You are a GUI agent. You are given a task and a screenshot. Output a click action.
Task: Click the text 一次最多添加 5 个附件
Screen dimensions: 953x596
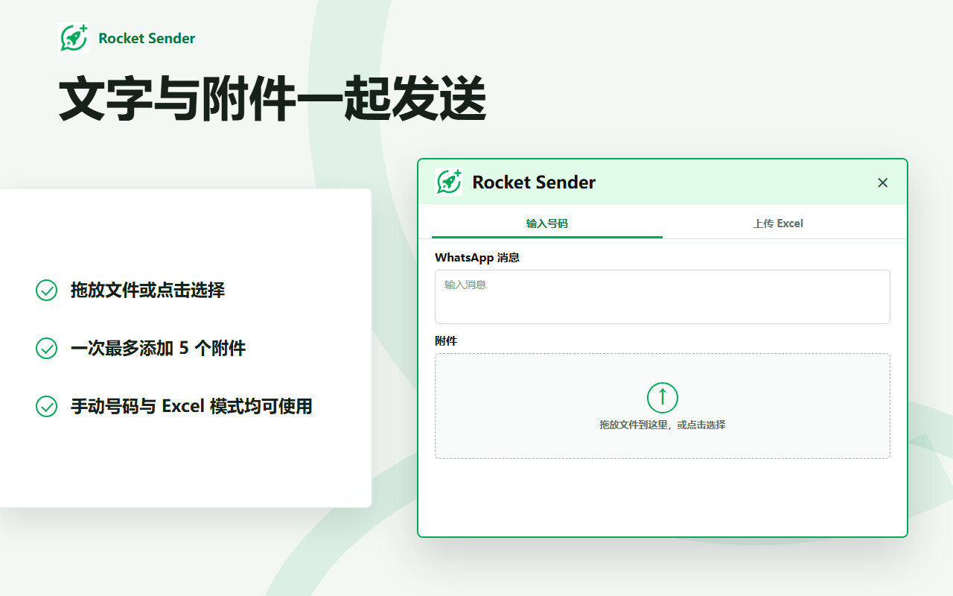pyautogui.click(x=158, y=348)
